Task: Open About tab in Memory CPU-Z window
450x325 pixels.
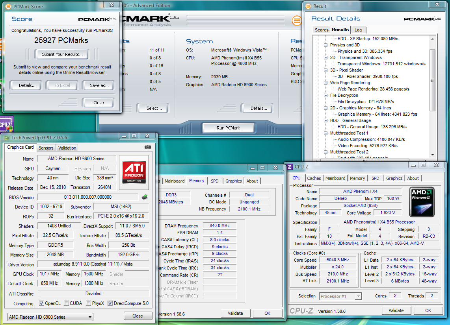Action: tap(252, 181)
